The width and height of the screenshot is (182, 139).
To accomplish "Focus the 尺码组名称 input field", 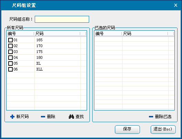I will tap(62, 19).
